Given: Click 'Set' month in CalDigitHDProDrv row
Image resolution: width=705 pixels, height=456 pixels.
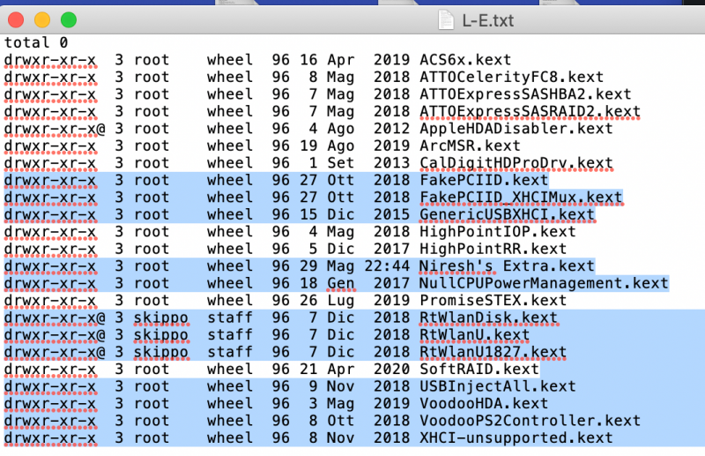Looking at the screenshot, I should (341, 163).
